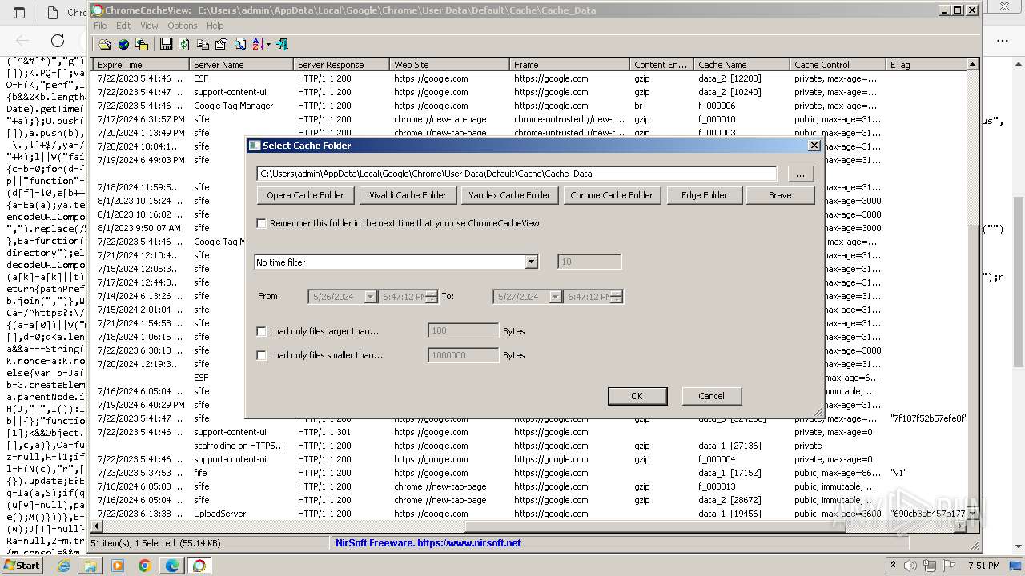Click the Opera Cache Folder button
The height and width of the screenshot is (576, 1025).
[305, 195]
